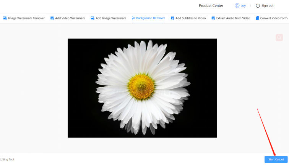Click the power icon beside Sign out
This screenshot has height=165, width=289.
[258, 6]
